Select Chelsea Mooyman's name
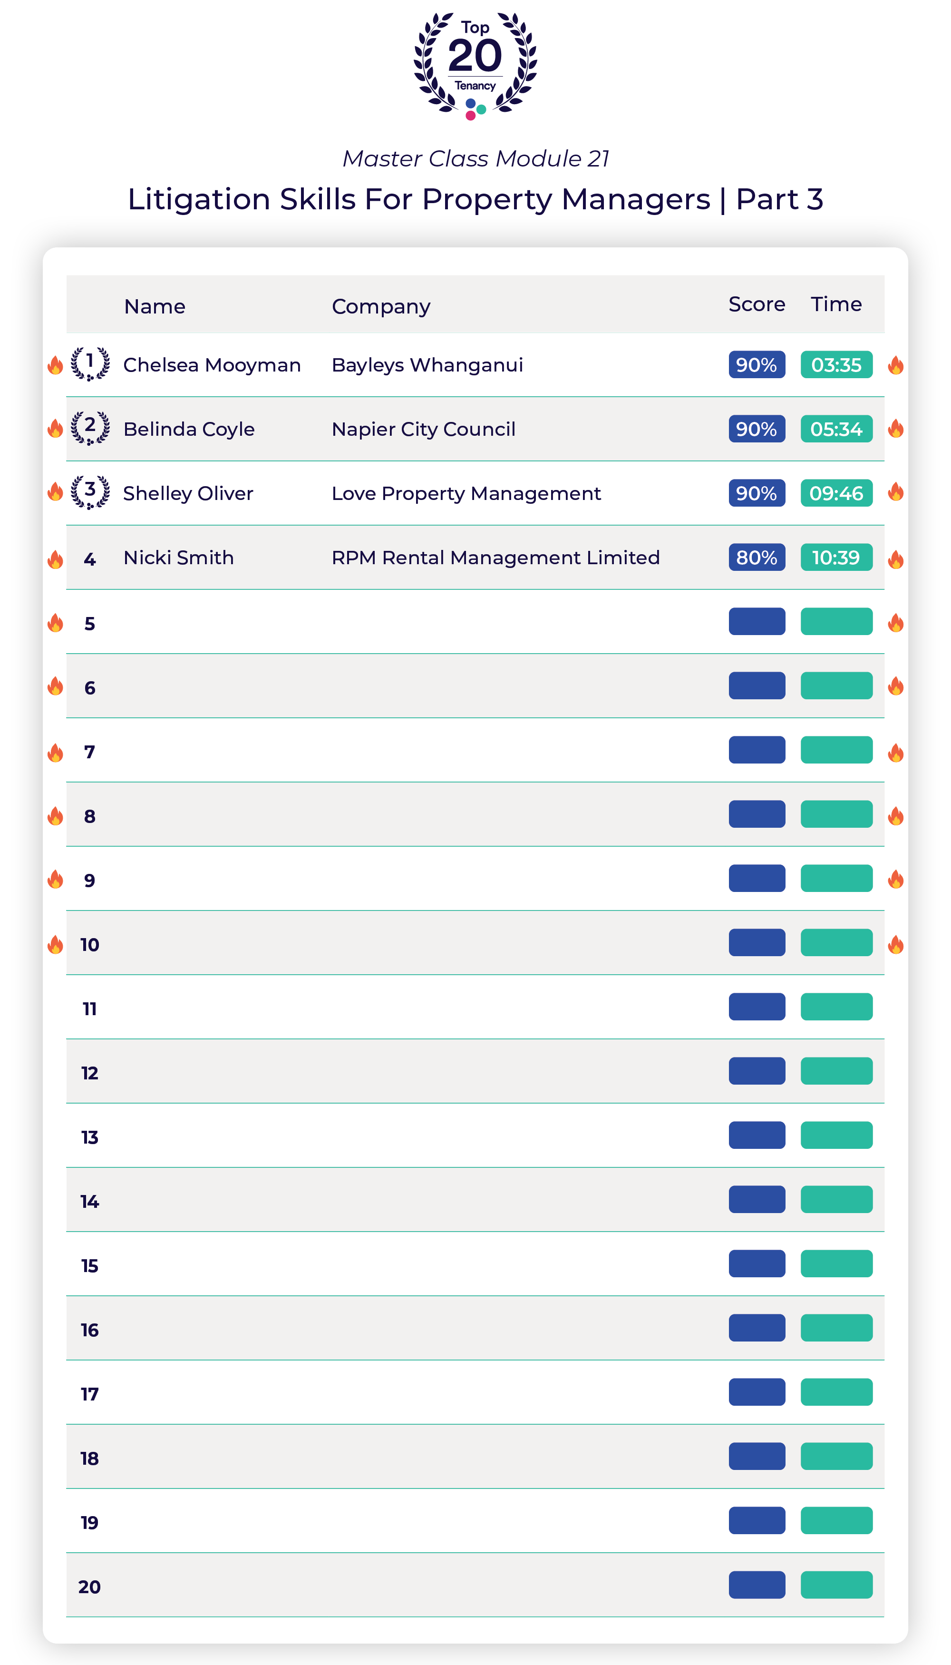The width and height of the screenshot is (951, 1665). click(x=212, y=364)
